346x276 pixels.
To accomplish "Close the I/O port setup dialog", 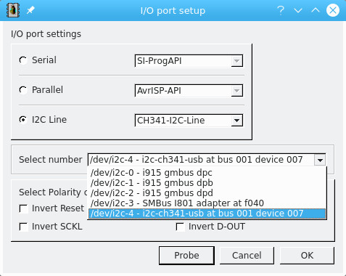I will pyautogui.click(x=333, y=10).
